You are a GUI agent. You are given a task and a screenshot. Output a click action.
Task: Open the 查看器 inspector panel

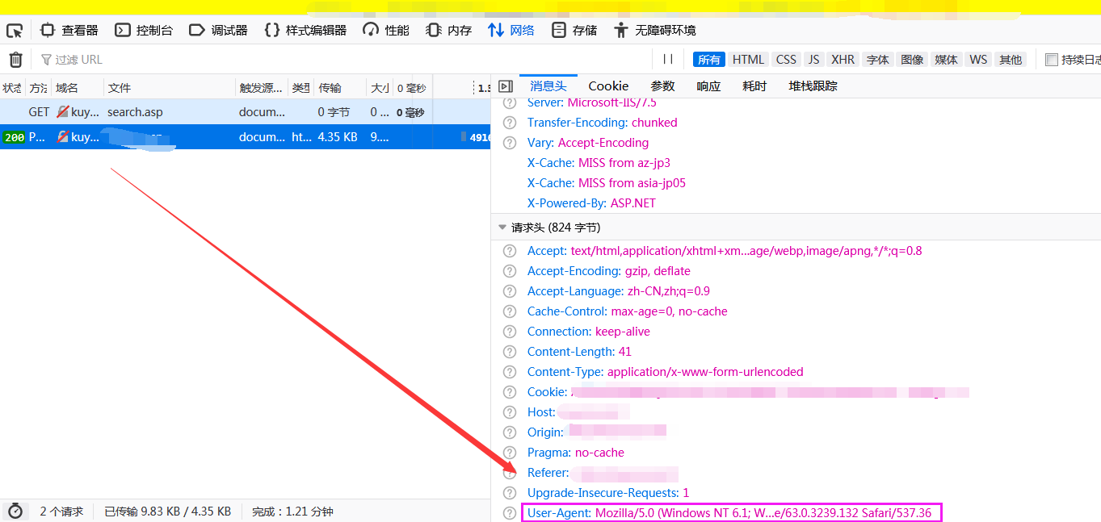coord(69,31)
